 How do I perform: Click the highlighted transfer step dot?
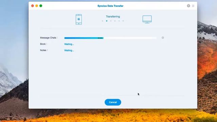click(x=106, y=21)
